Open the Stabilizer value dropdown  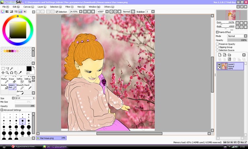click(x=153, y=12)
